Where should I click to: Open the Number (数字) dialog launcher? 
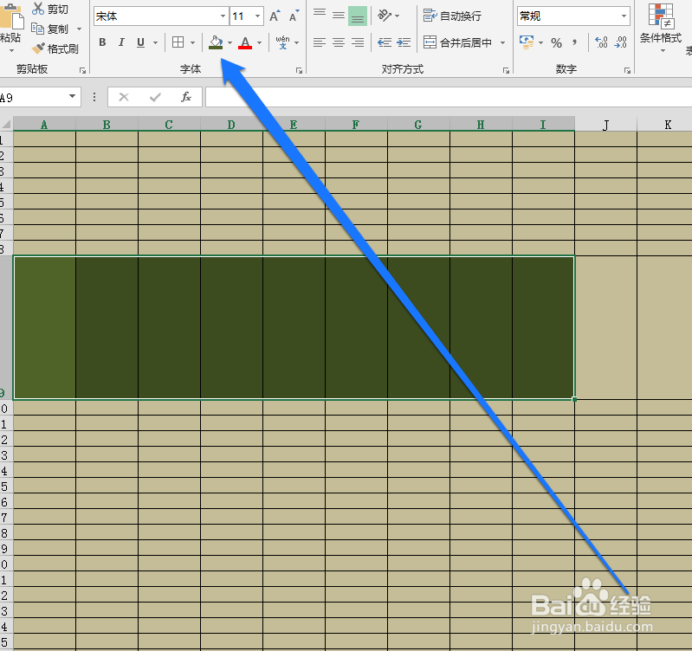[627, 71]
